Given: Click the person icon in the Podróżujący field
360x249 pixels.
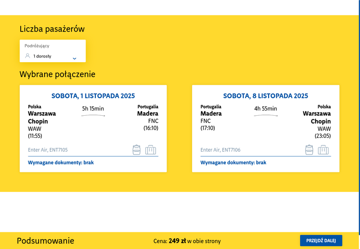Looking at the screenshot, I should pos(27,56).
